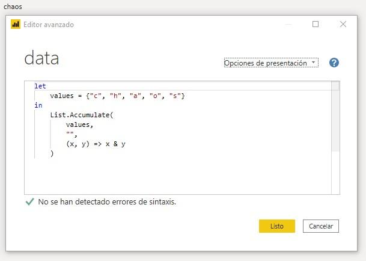Click the closing parenthesis line
Image resolution: width=366 pixels, height=261 pixels.
pyautogui.click(x=52, y=153)
